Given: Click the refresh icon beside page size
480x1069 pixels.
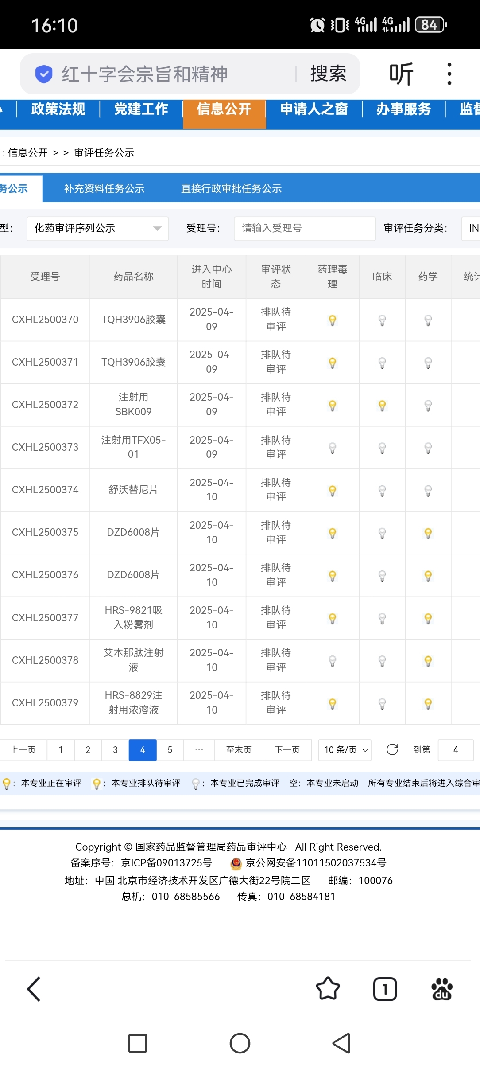Looking at the screenshot, I should click(392, 749).
